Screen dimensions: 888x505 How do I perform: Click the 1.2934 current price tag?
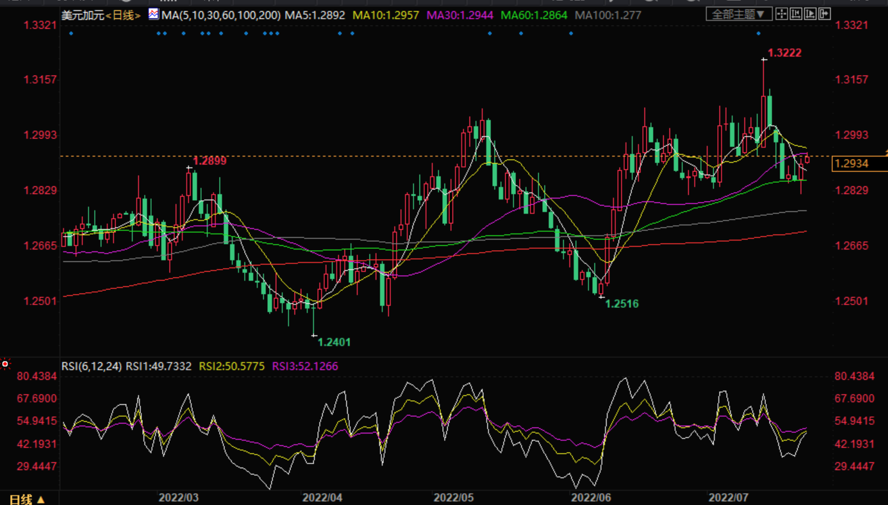pyautogui.click(x=852, y=163)
